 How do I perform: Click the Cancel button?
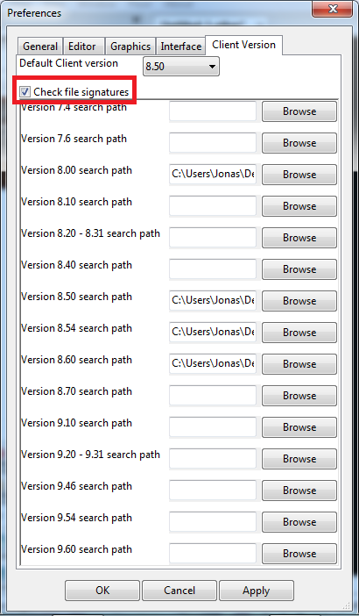coord(179,591)
